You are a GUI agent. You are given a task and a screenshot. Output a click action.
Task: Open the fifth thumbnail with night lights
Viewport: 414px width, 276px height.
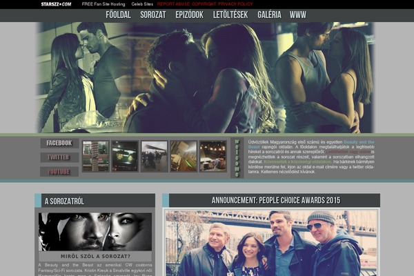click(x=213, y=157)
